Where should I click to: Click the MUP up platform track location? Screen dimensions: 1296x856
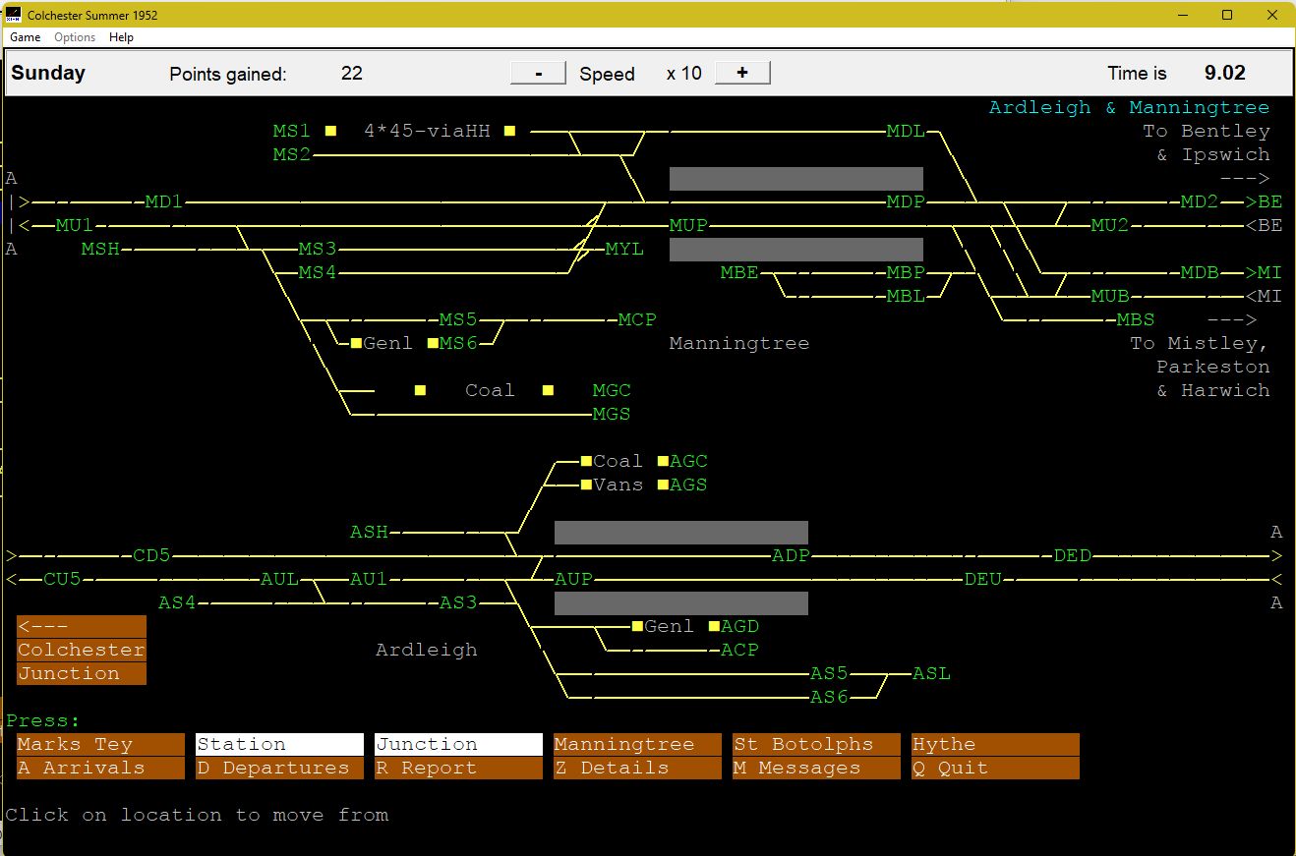click(688, 225)
